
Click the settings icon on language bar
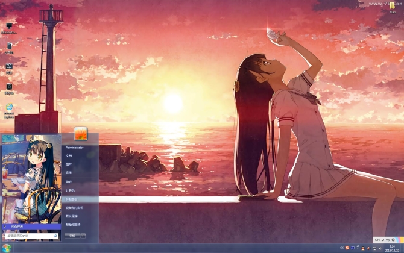coord(393,240)
